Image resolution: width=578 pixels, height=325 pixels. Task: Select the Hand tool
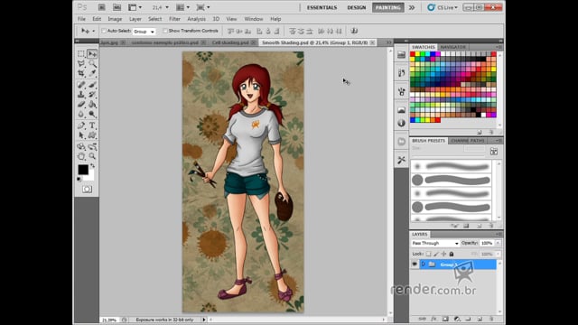click(x=81, y=156)
